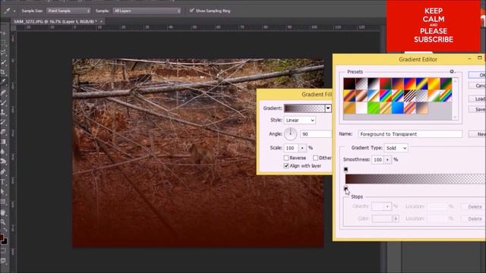
Task: Click the Scale value field showing 100
Action: click(x=292, y=148)
